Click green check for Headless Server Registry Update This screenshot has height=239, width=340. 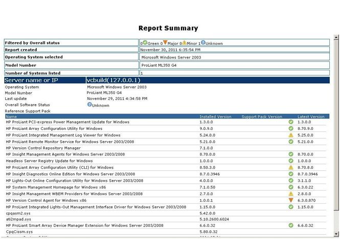291,161
